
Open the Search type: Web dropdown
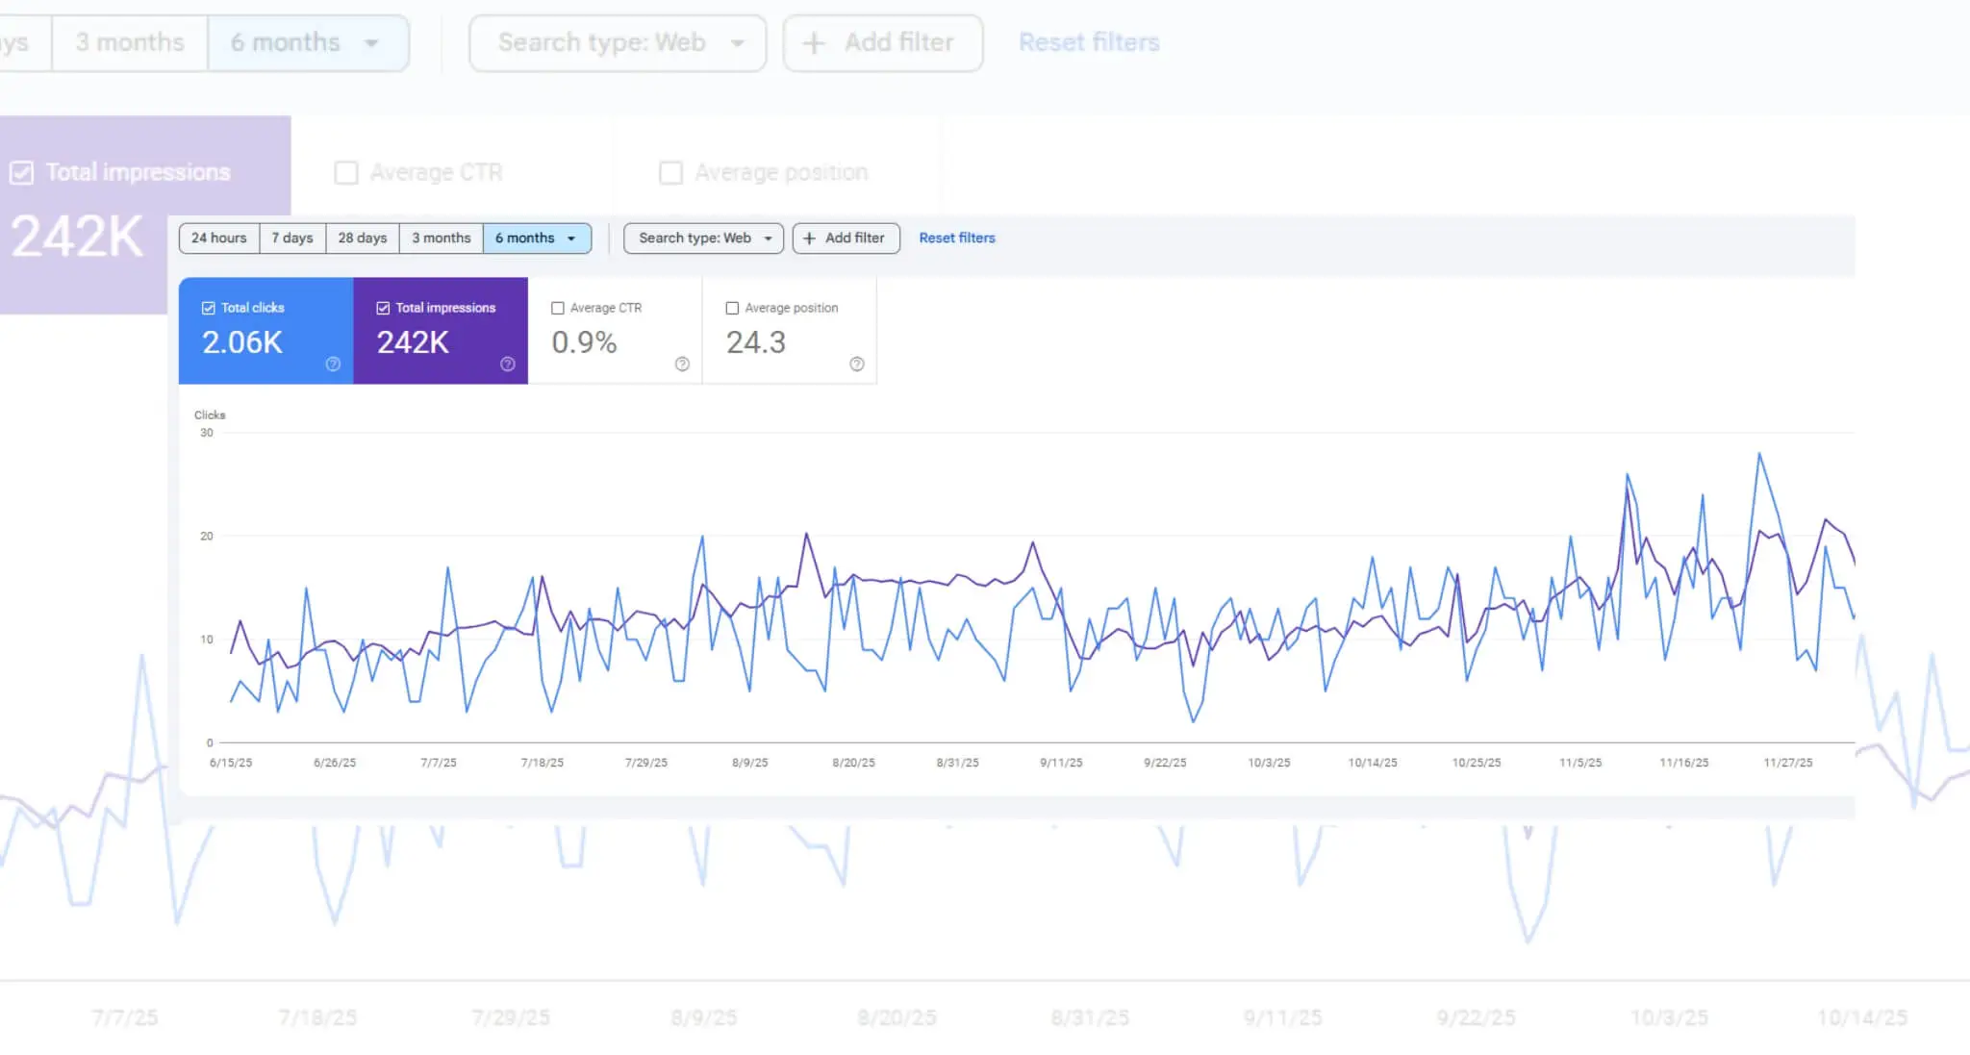point(702,238)
